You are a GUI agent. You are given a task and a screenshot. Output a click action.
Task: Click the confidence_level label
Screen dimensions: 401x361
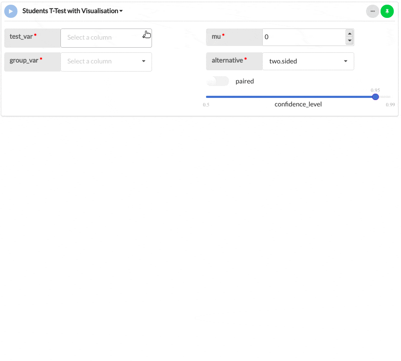[298, 104]
